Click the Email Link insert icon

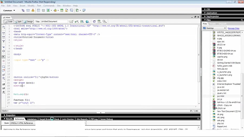(x=28, y=11)
